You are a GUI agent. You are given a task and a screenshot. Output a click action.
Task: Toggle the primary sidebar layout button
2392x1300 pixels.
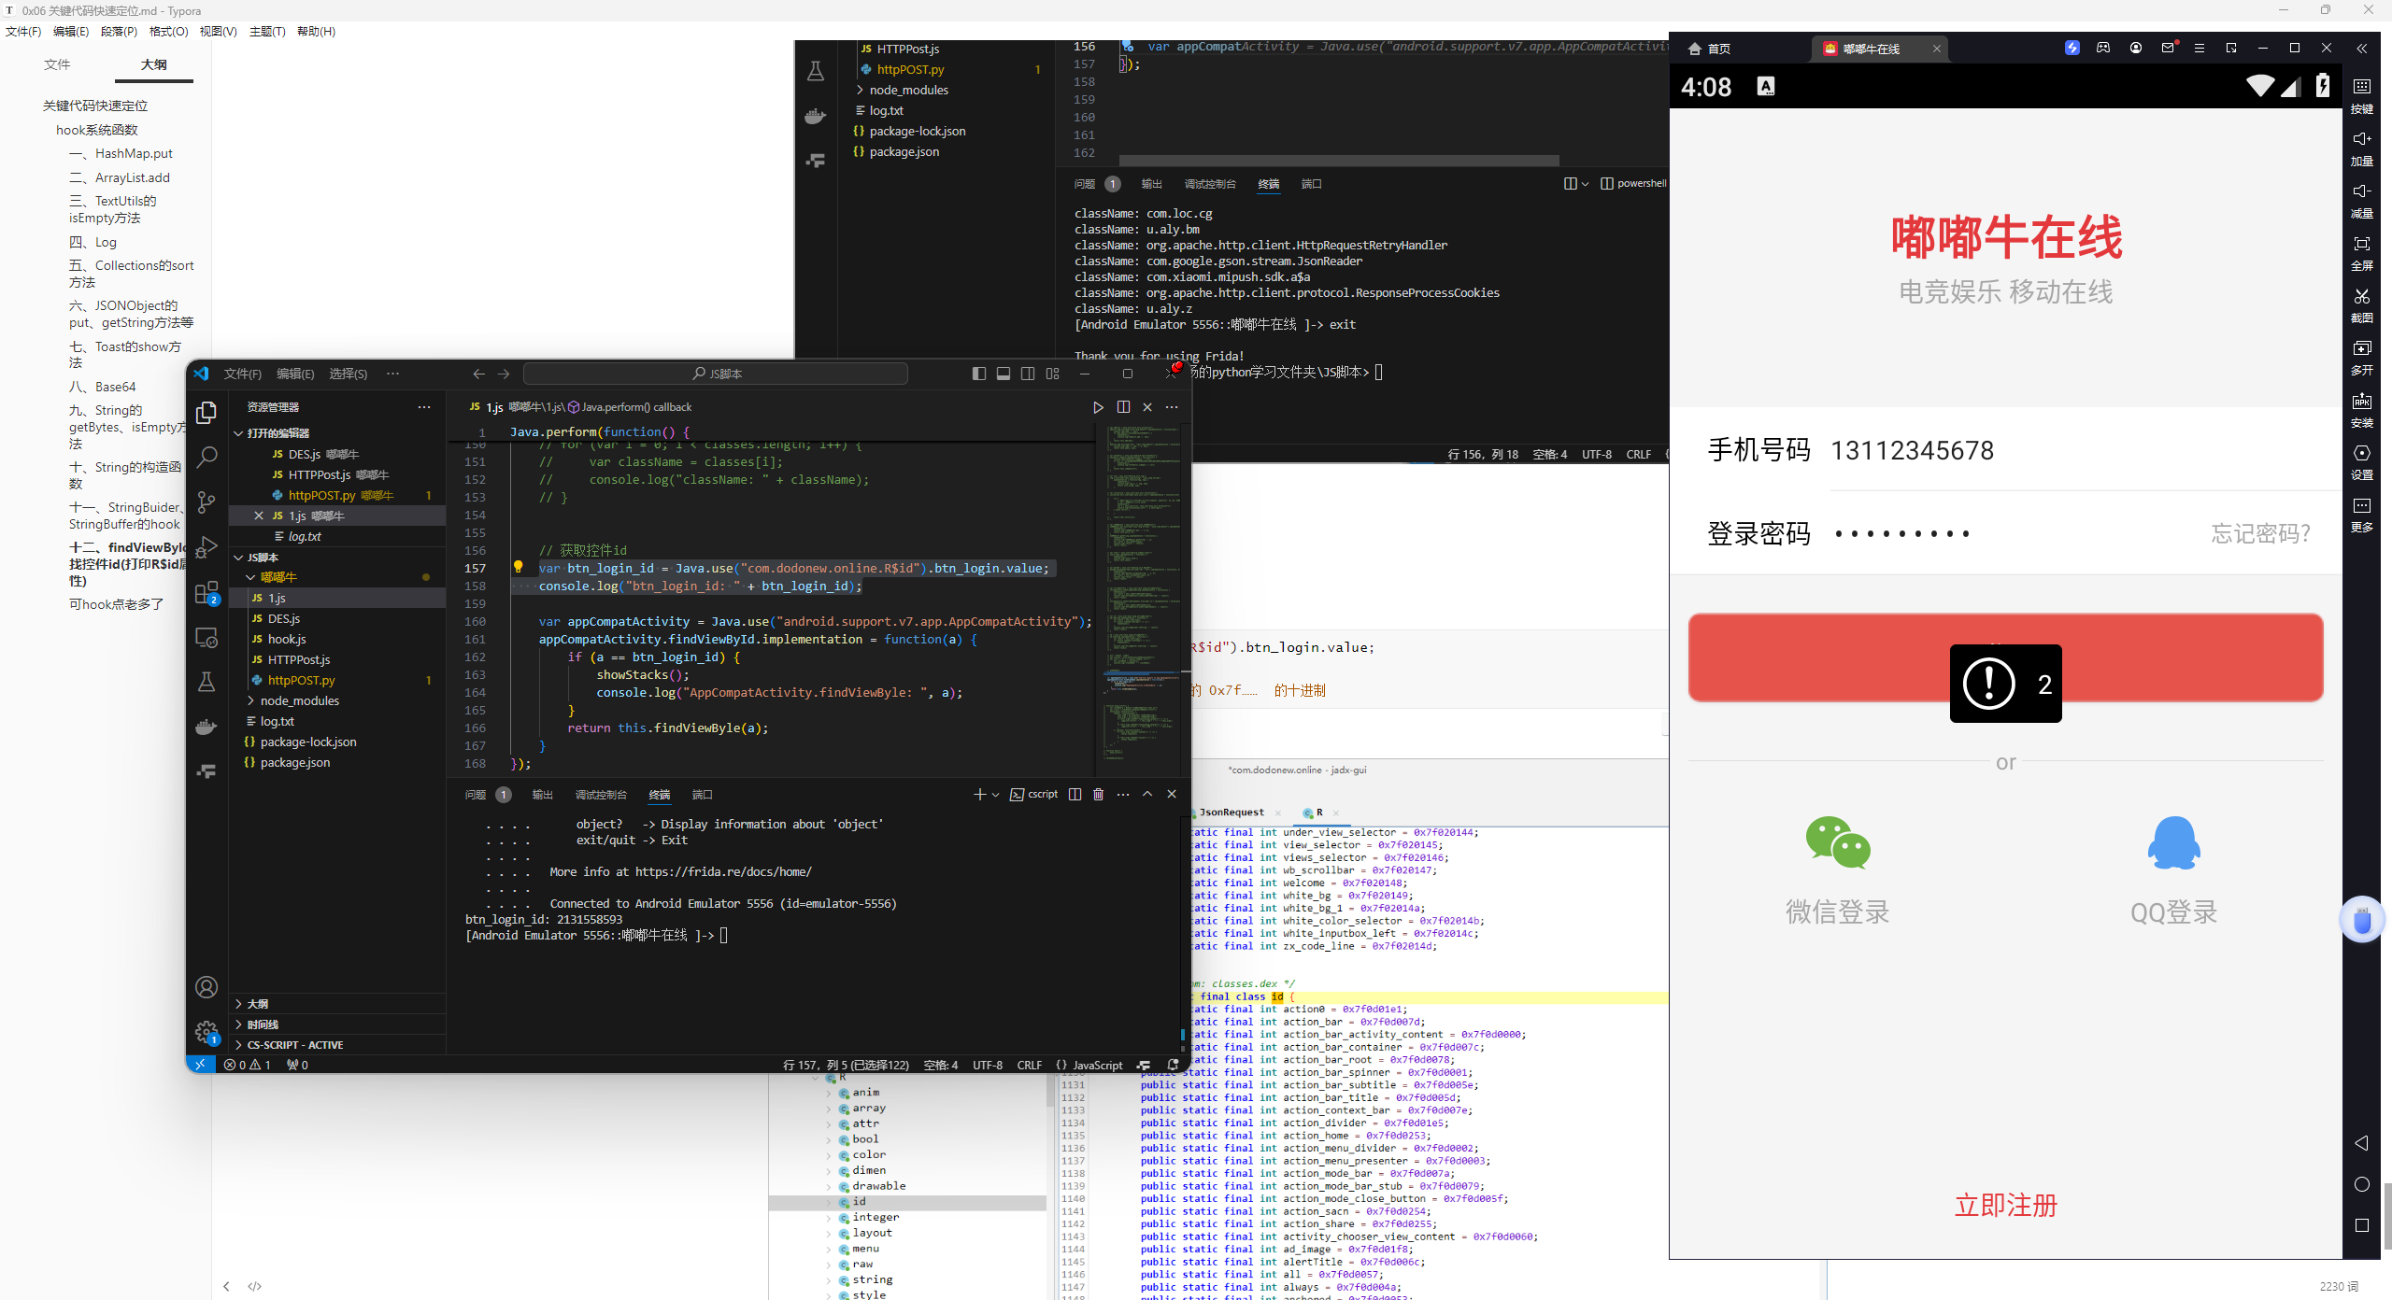point(978,374)
